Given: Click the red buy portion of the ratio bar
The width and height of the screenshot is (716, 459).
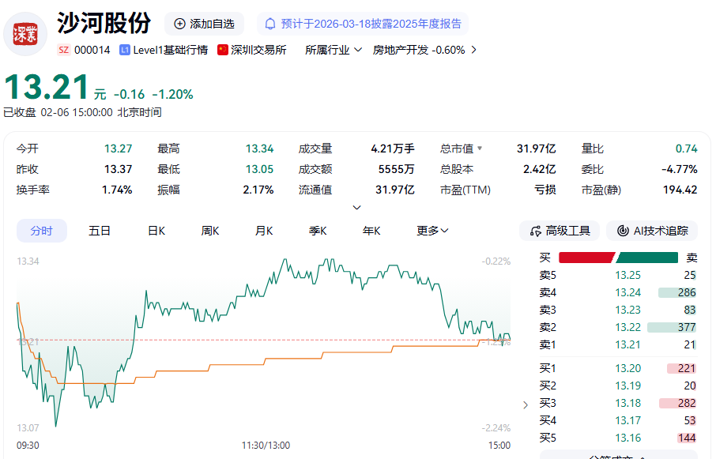Looking at the screenshot, I should [586, 258].
